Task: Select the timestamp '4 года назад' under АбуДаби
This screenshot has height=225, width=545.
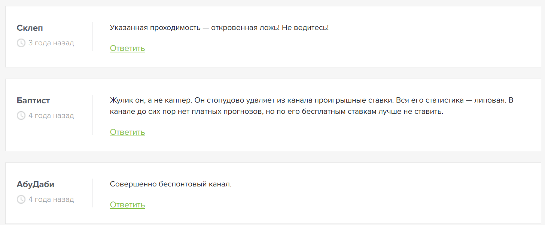Action: [x=51, y=199]
